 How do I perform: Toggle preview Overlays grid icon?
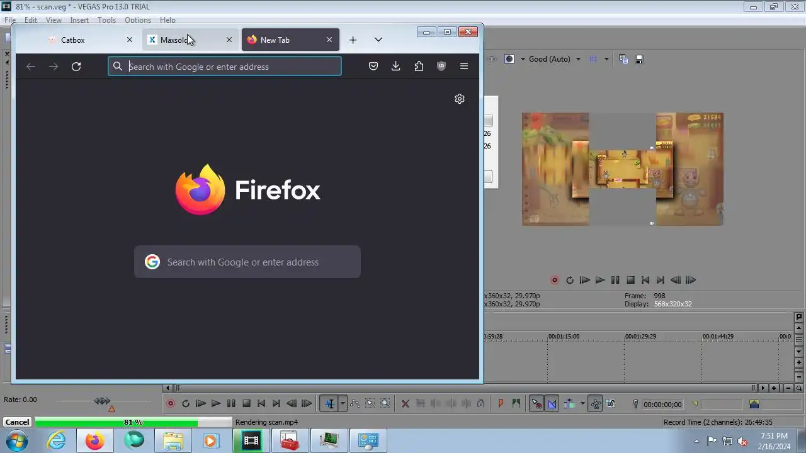593,59
